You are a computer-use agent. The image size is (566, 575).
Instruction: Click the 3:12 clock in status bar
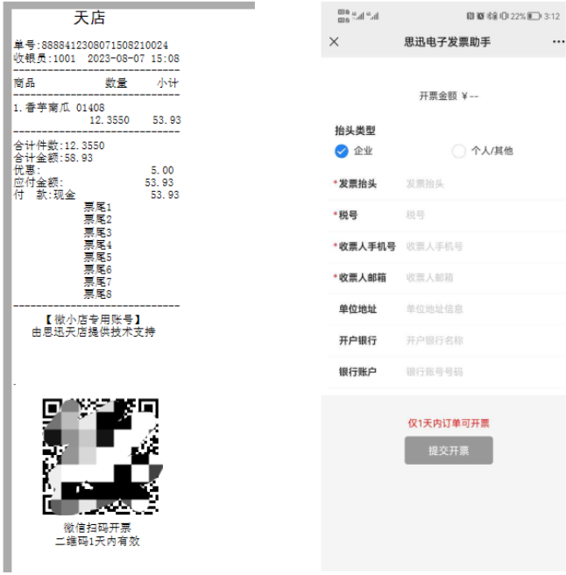pos(552,16)
